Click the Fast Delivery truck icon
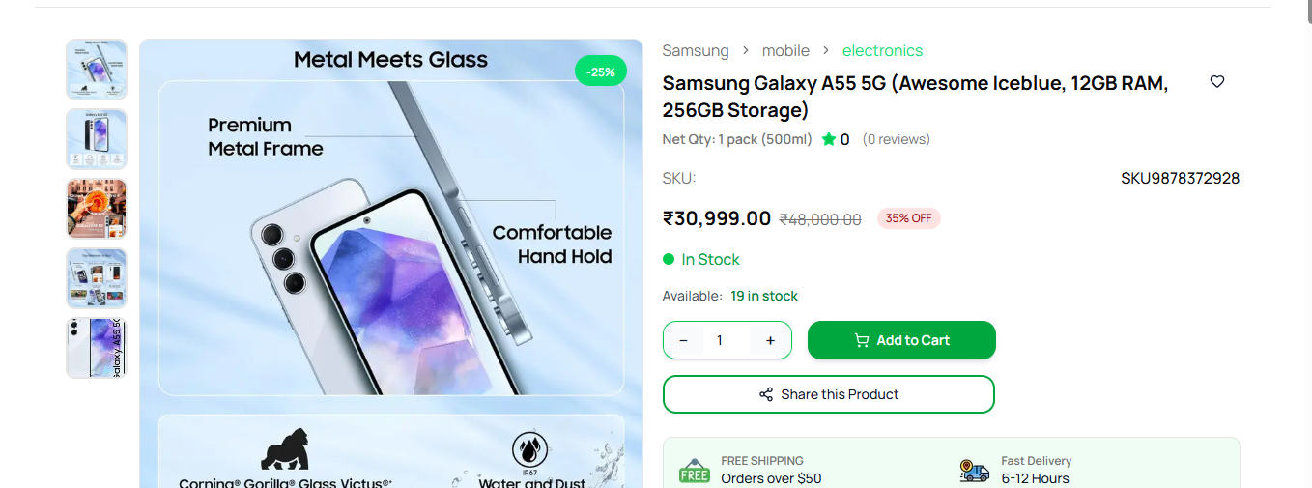Viewport: 1312px width, 488px height. coord(974,471)
